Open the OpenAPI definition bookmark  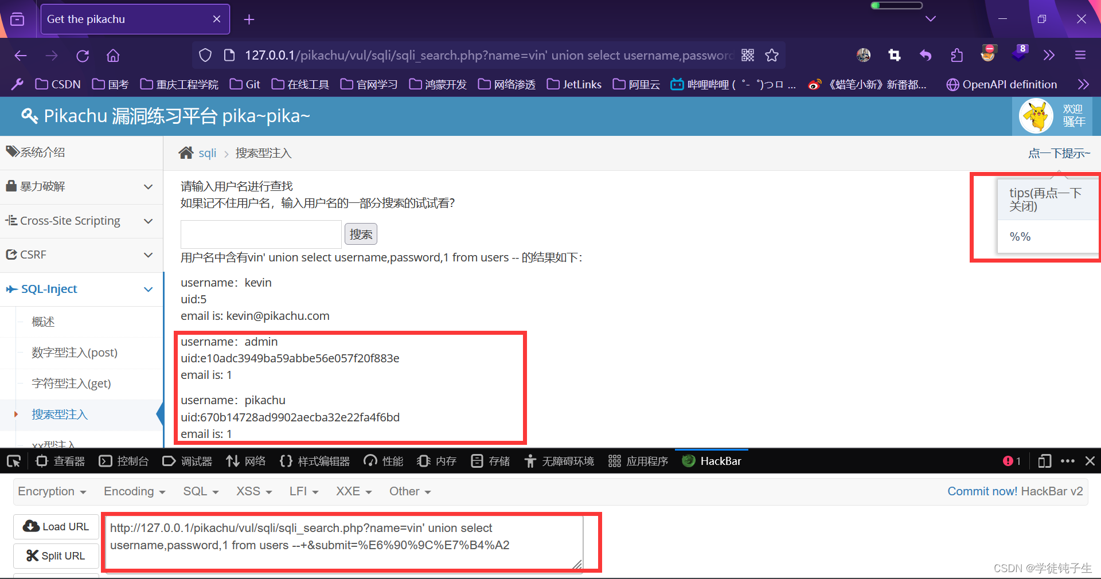click(x=1001, y=84)
